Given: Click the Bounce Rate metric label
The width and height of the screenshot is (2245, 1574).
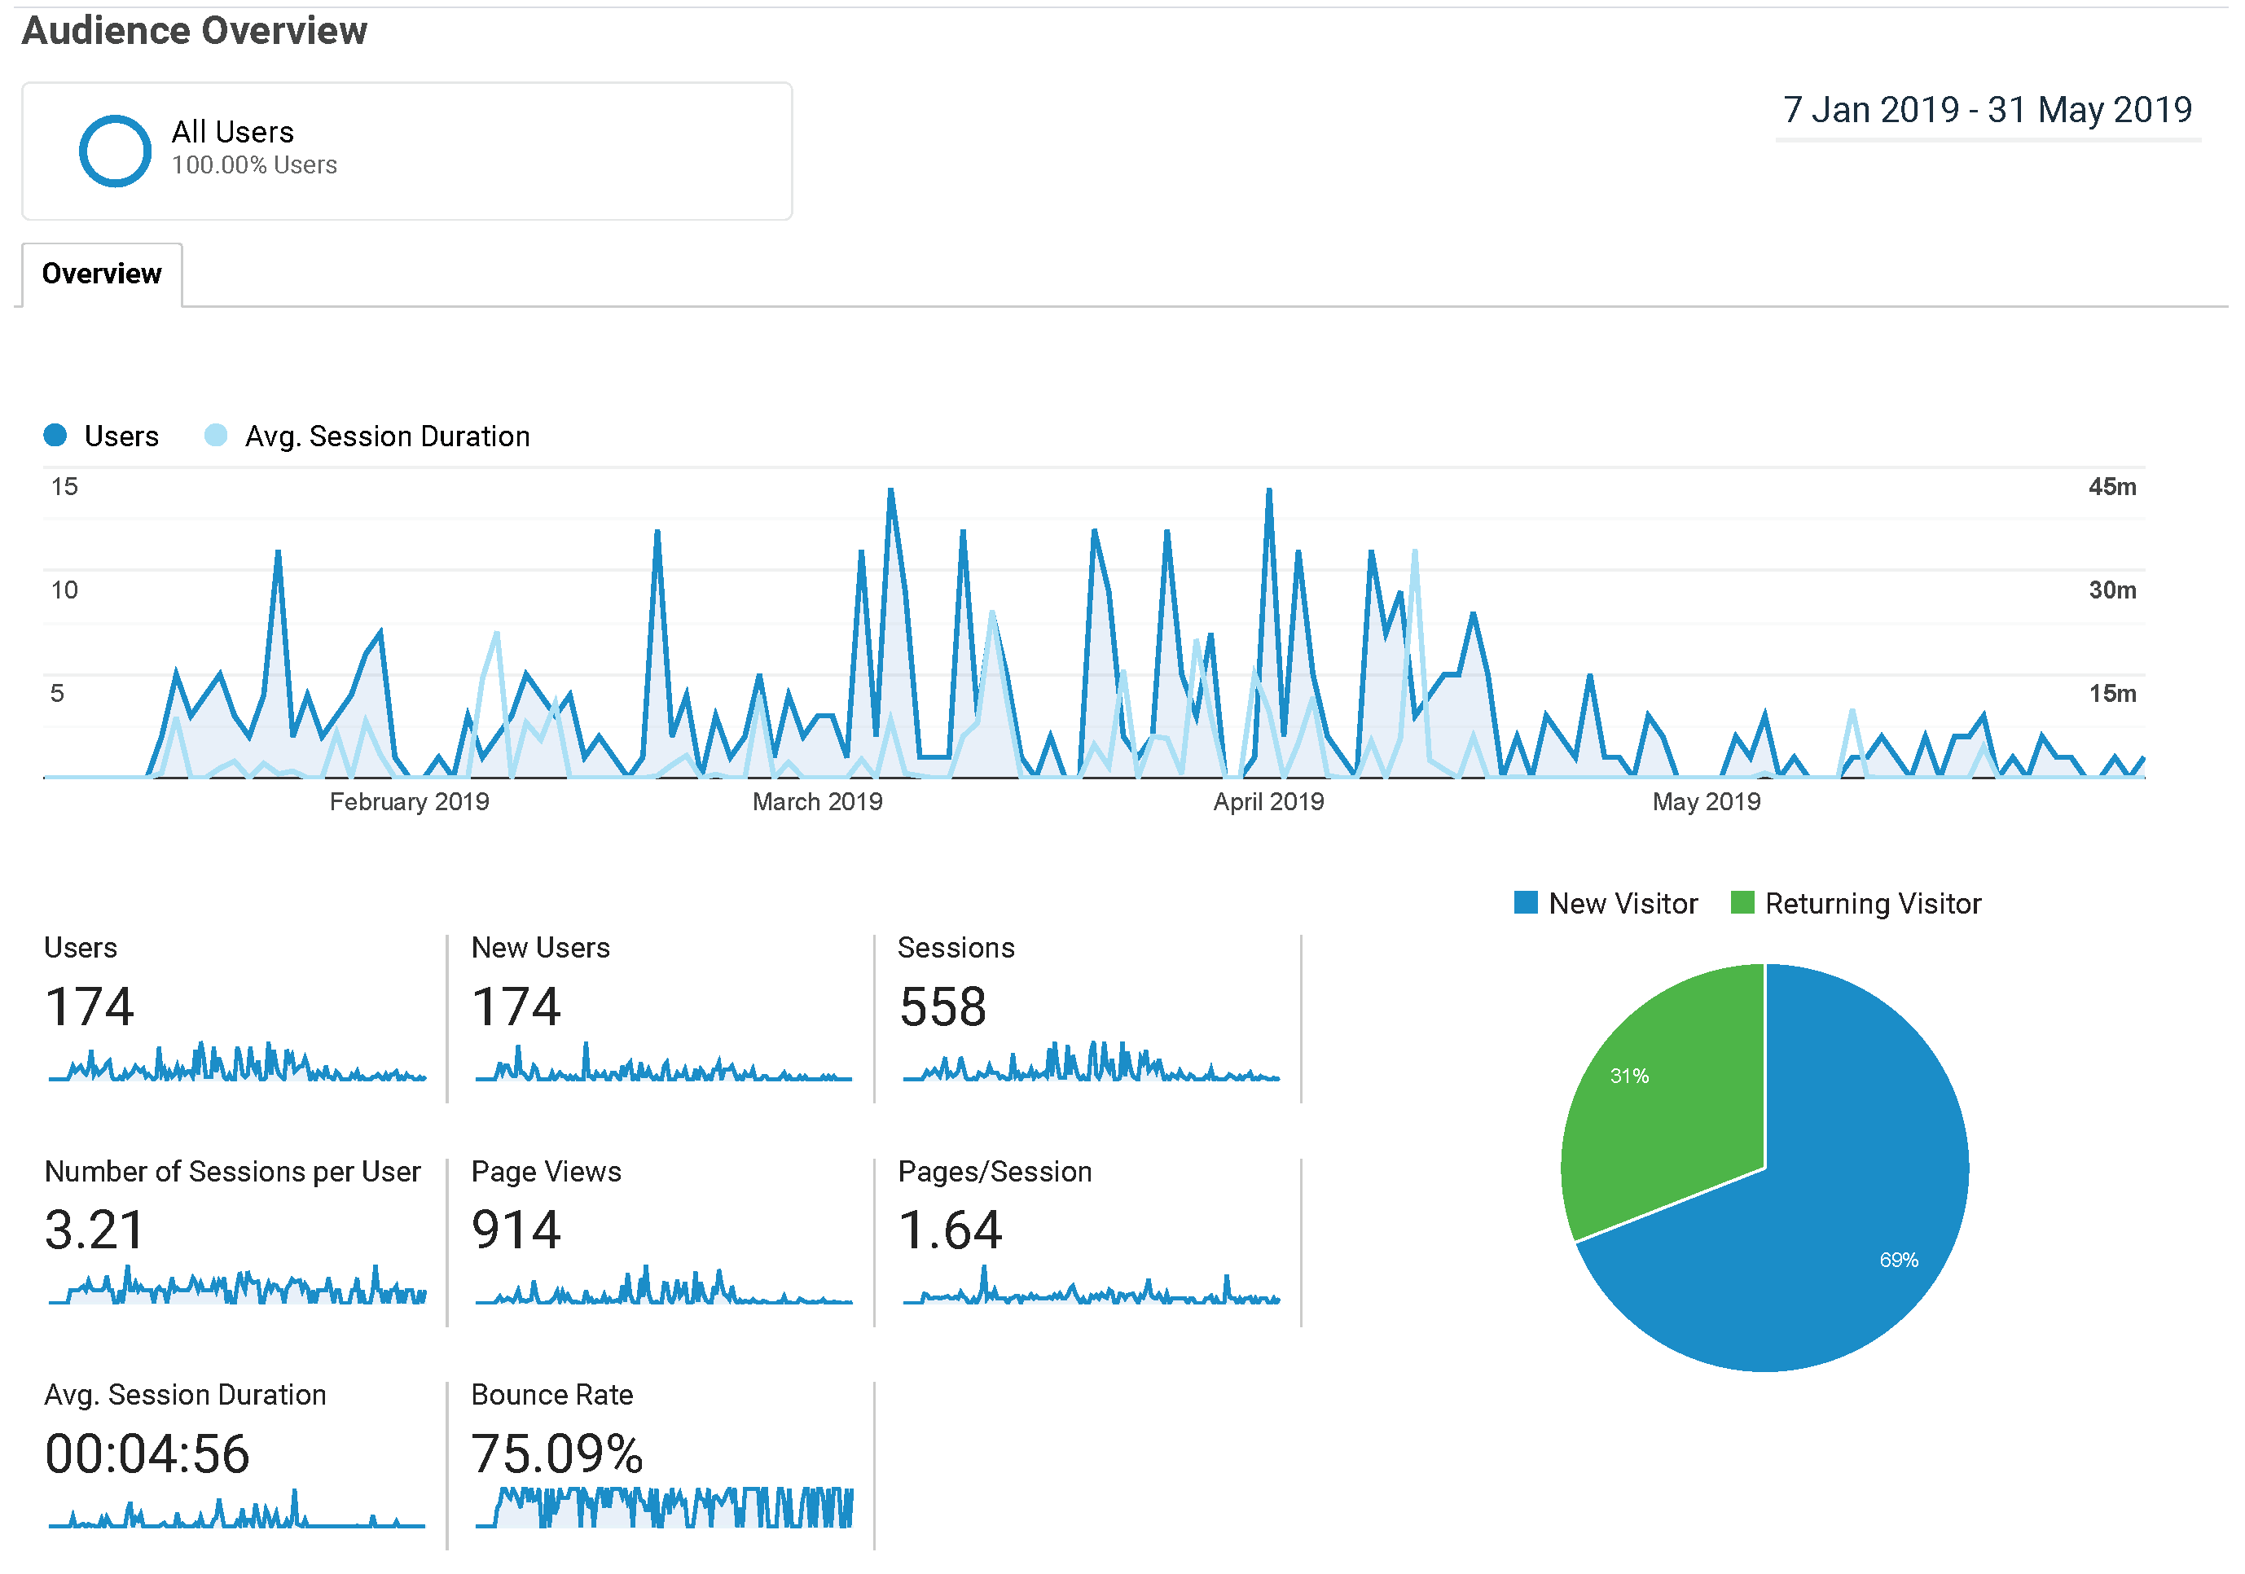Looking at the screenshot, I should pyautogui.click(x=553, y=1396).
